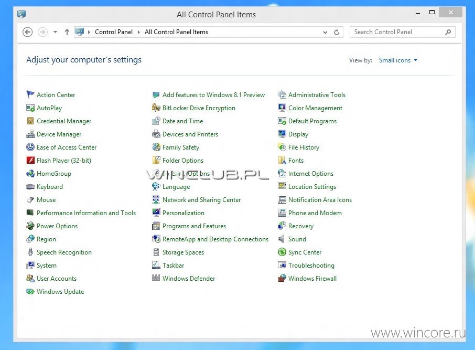Click the Mouse icon
This screenshot has height=350, width=475.
[x=30, y=199]
